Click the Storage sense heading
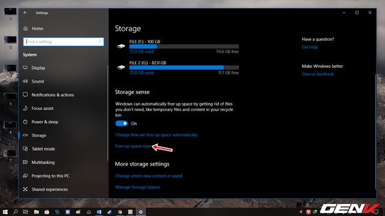 pos(132,92)
